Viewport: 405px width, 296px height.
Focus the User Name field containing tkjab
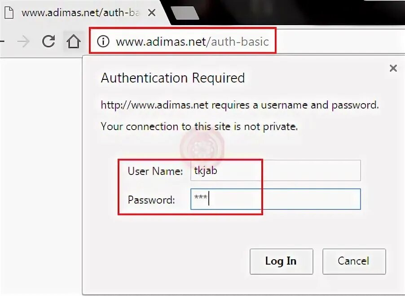[275, 171]
